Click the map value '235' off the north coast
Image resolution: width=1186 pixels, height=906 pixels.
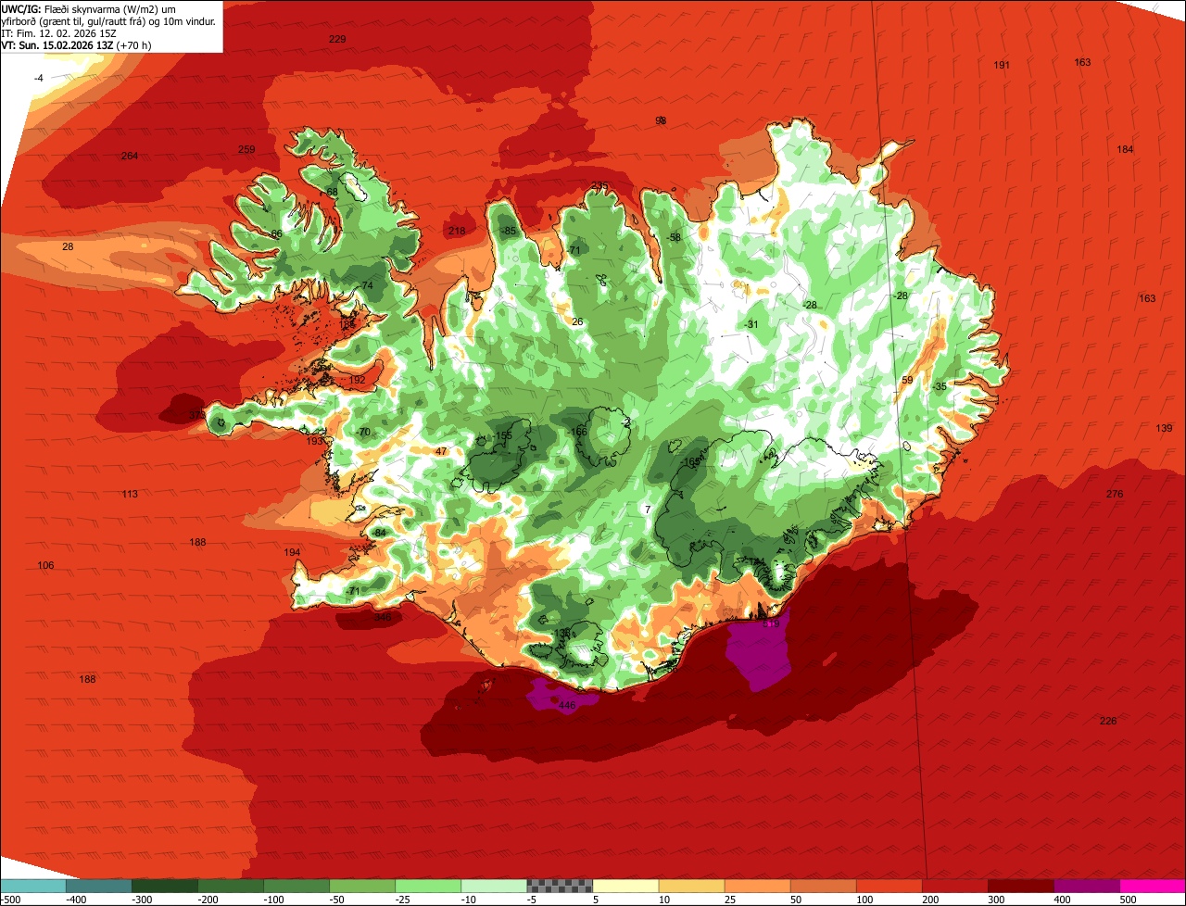[x=600, y=186]
